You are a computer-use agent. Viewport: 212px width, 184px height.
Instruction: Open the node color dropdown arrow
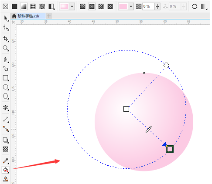[x=131, y=7]
